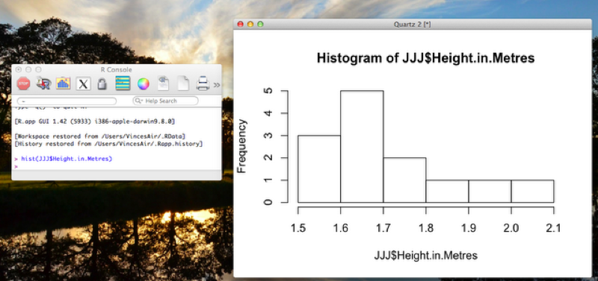Screen dimensions: 598x281
Task: Minimize Quartz window with yellow button
Action: coord(250,25)
